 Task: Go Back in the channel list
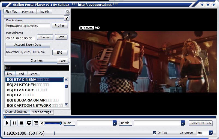(x=62, y=61)
